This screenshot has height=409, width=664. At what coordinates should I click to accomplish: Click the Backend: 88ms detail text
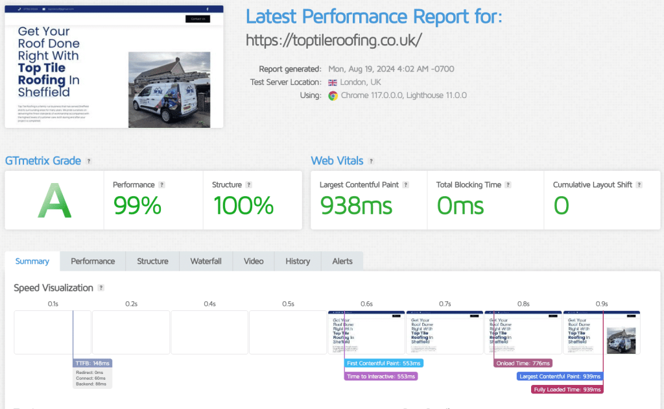coord(91,384)
